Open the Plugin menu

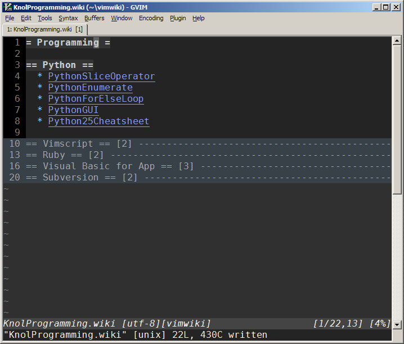[x=178, y=18]
